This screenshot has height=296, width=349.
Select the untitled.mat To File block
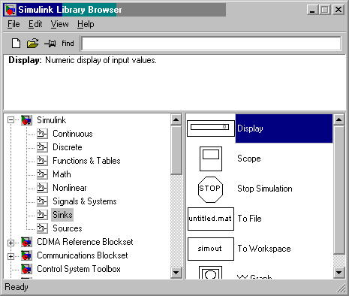(211, 219)
